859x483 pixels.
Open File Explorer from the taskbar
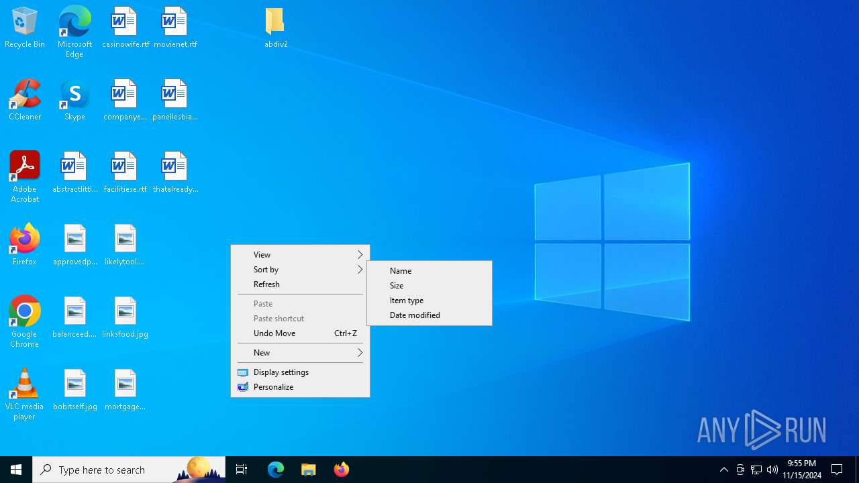pos(309,470)
